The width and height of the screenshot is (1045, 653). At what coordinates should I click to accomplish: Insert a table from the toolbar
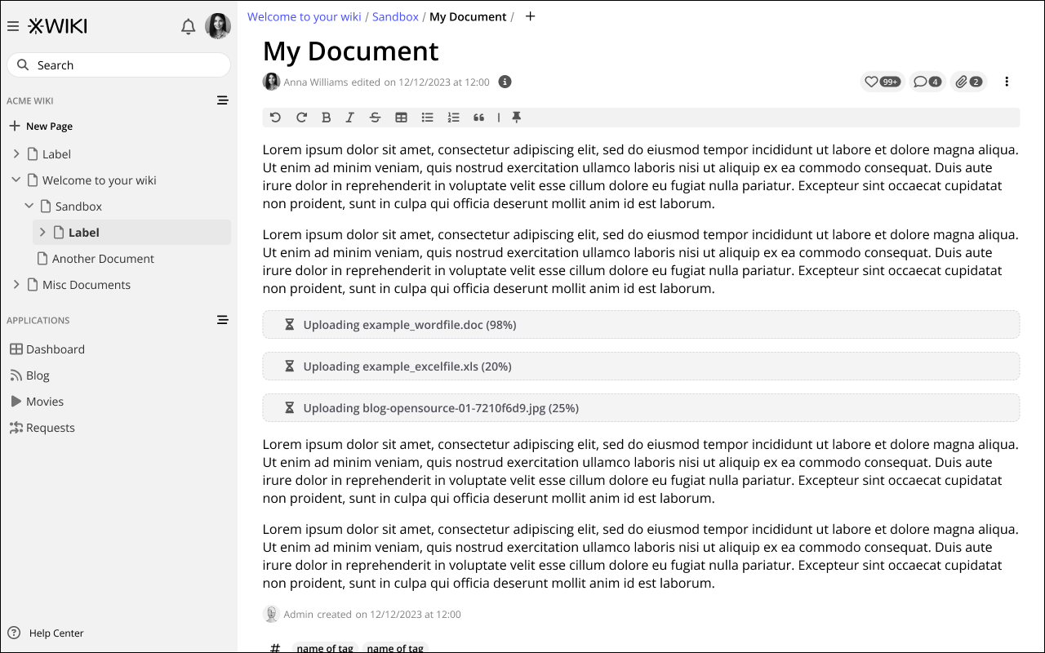tap(401, 118)
